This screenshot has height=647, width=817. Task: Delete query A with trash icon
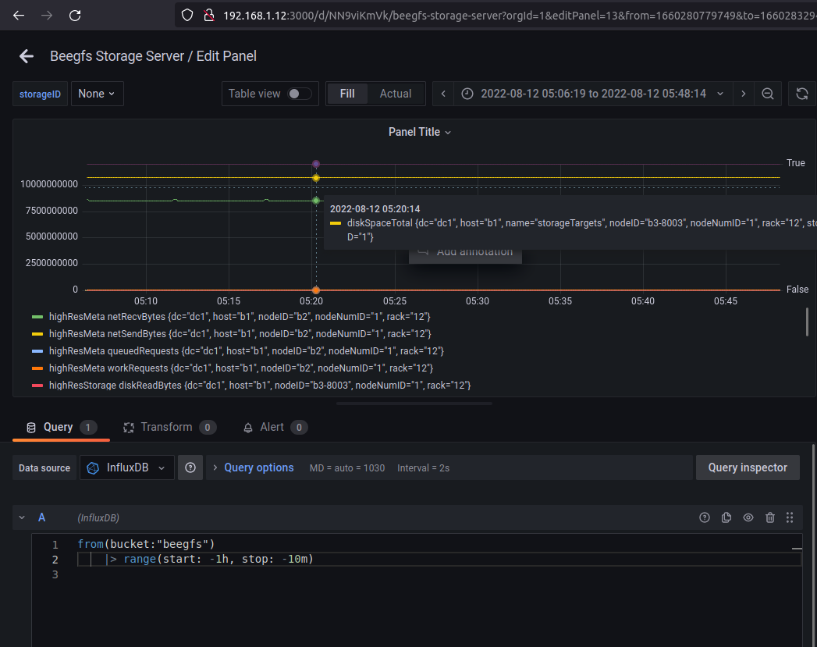click(x=770, y=517)
